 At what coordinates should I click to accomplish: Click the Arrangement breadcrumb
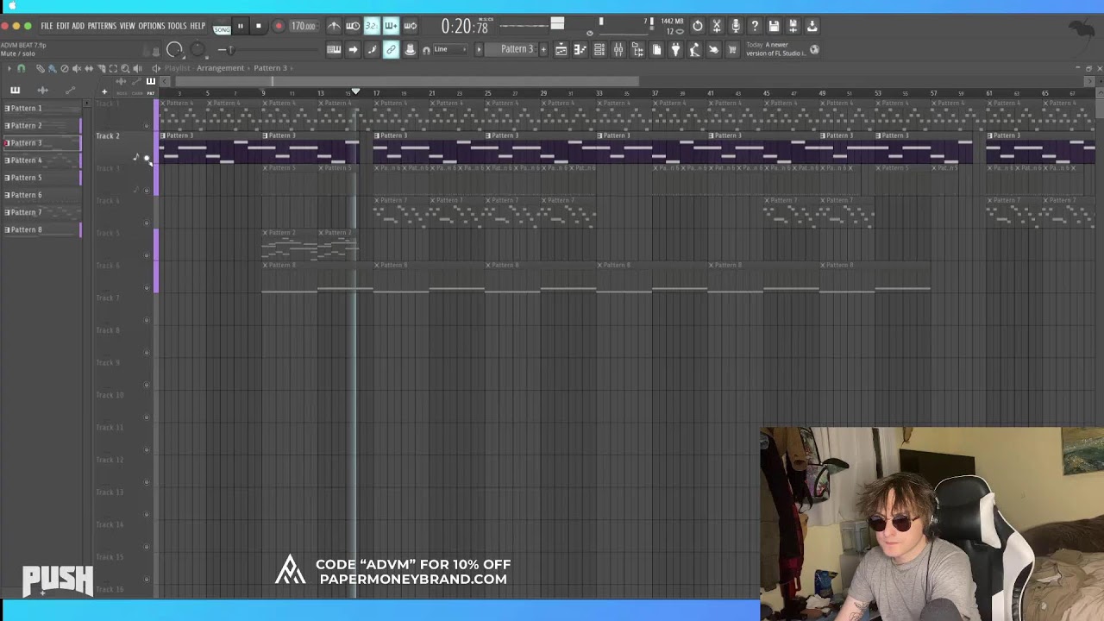(220, 68)
